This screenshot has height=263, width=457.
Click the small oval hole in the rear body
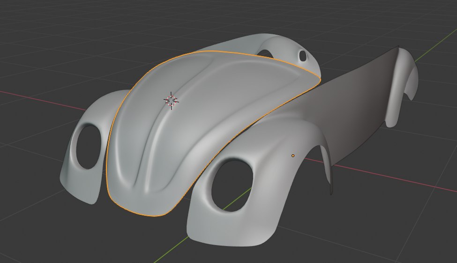pos(302,56)
